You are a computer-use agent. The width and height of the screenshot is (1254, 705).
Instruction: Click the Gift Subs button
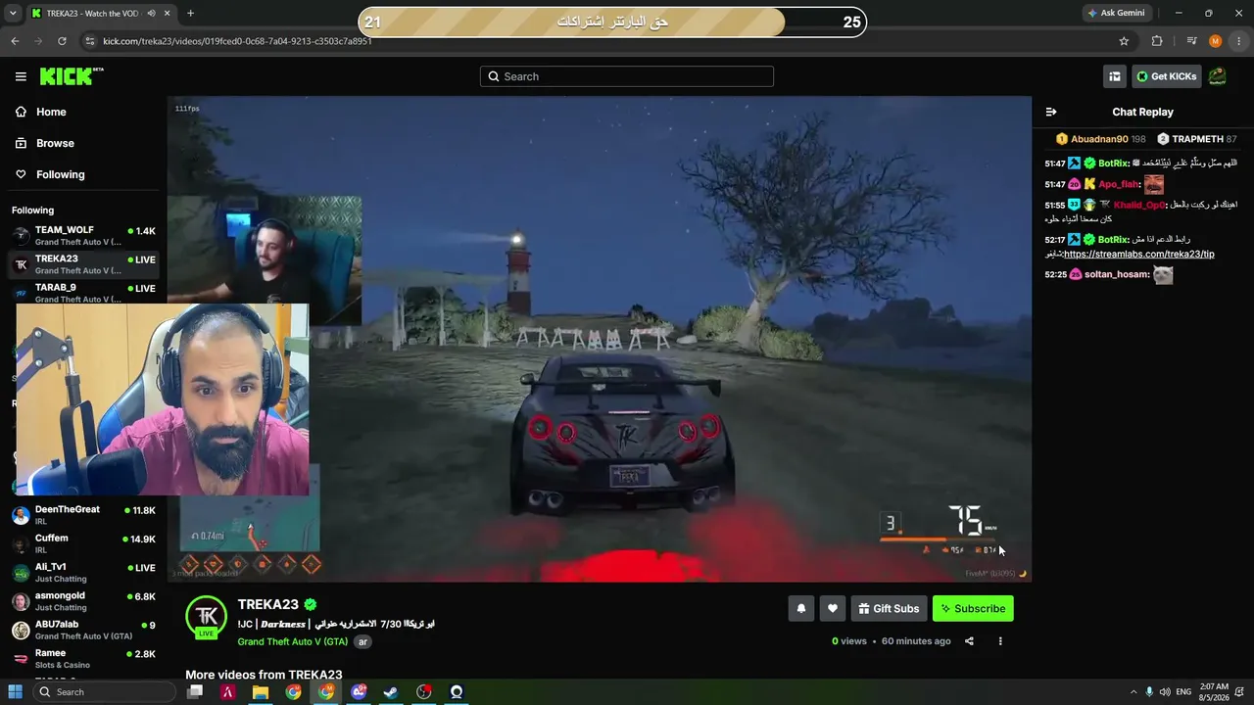[889, 608]
